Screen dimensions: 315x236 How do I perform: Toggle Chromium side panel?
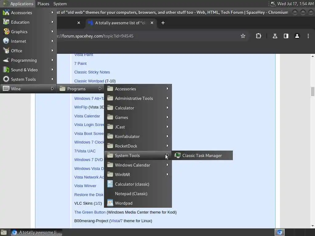tap(286, 36)
